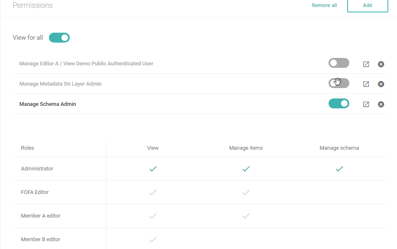Disable Manage Schema Admin toggle
The image size is (397, 249).
click(339, 103)
